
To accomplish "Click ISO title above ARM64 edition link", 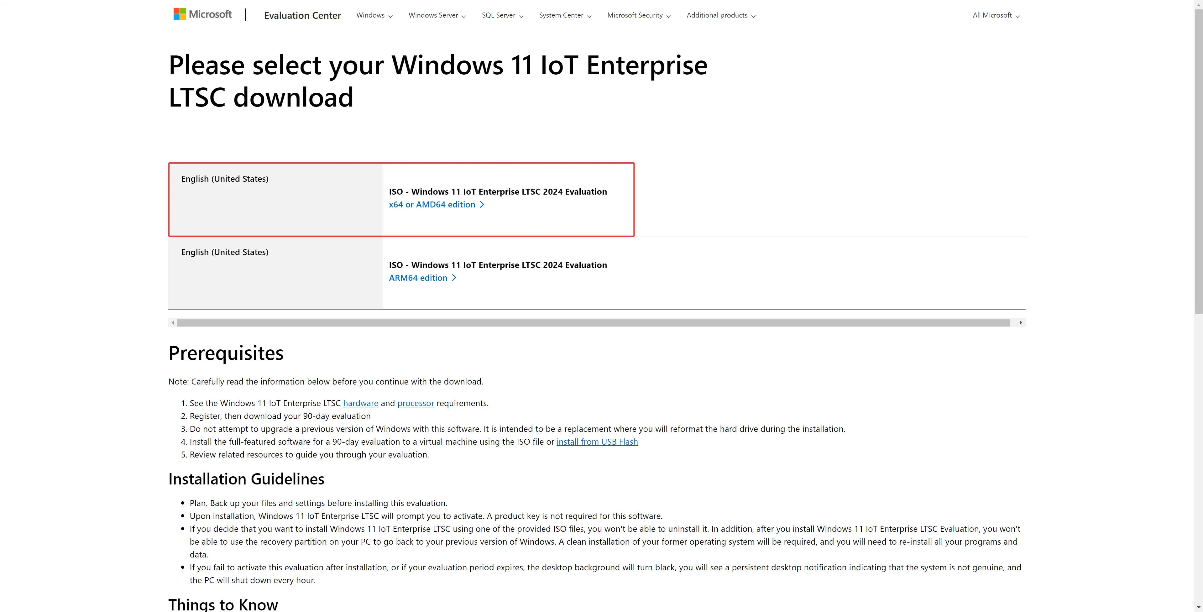I will pyautogui.click(x=498, y=265).
